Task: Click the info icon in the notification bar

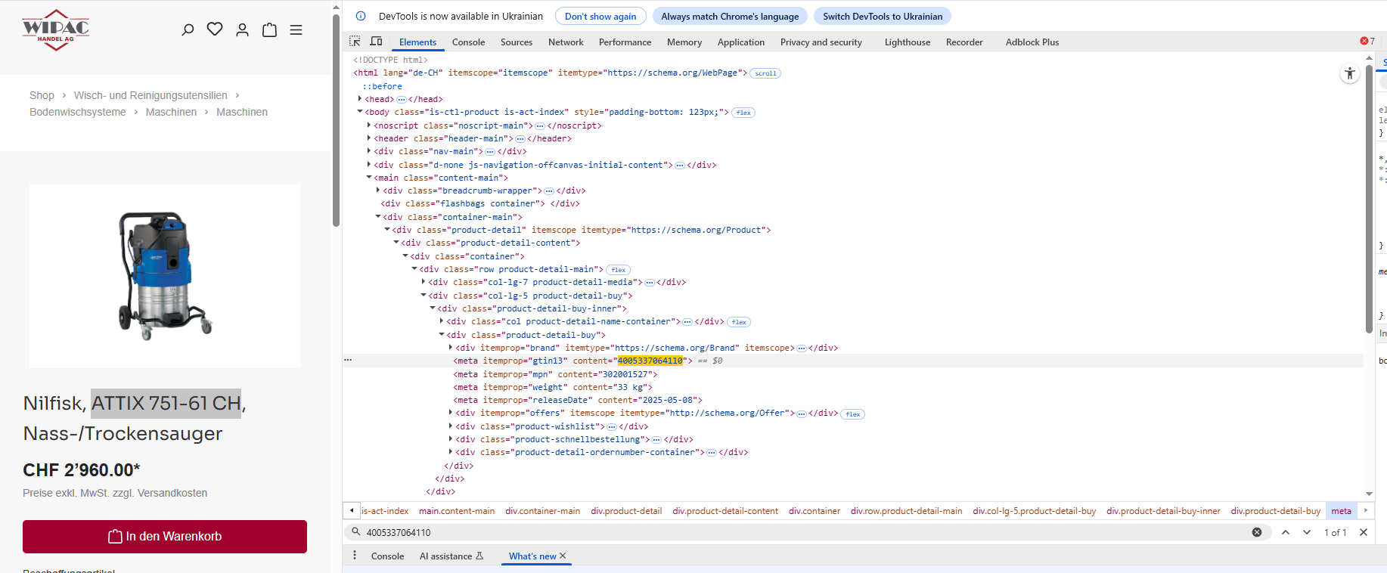Action: pos(361,16)
